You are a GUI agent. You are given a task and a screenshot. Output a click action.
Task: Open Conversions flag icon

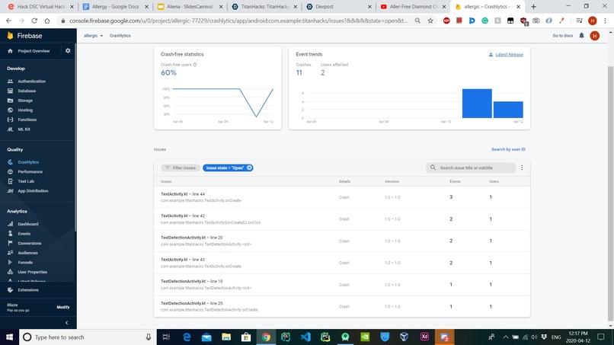click(x=10, y=243)
